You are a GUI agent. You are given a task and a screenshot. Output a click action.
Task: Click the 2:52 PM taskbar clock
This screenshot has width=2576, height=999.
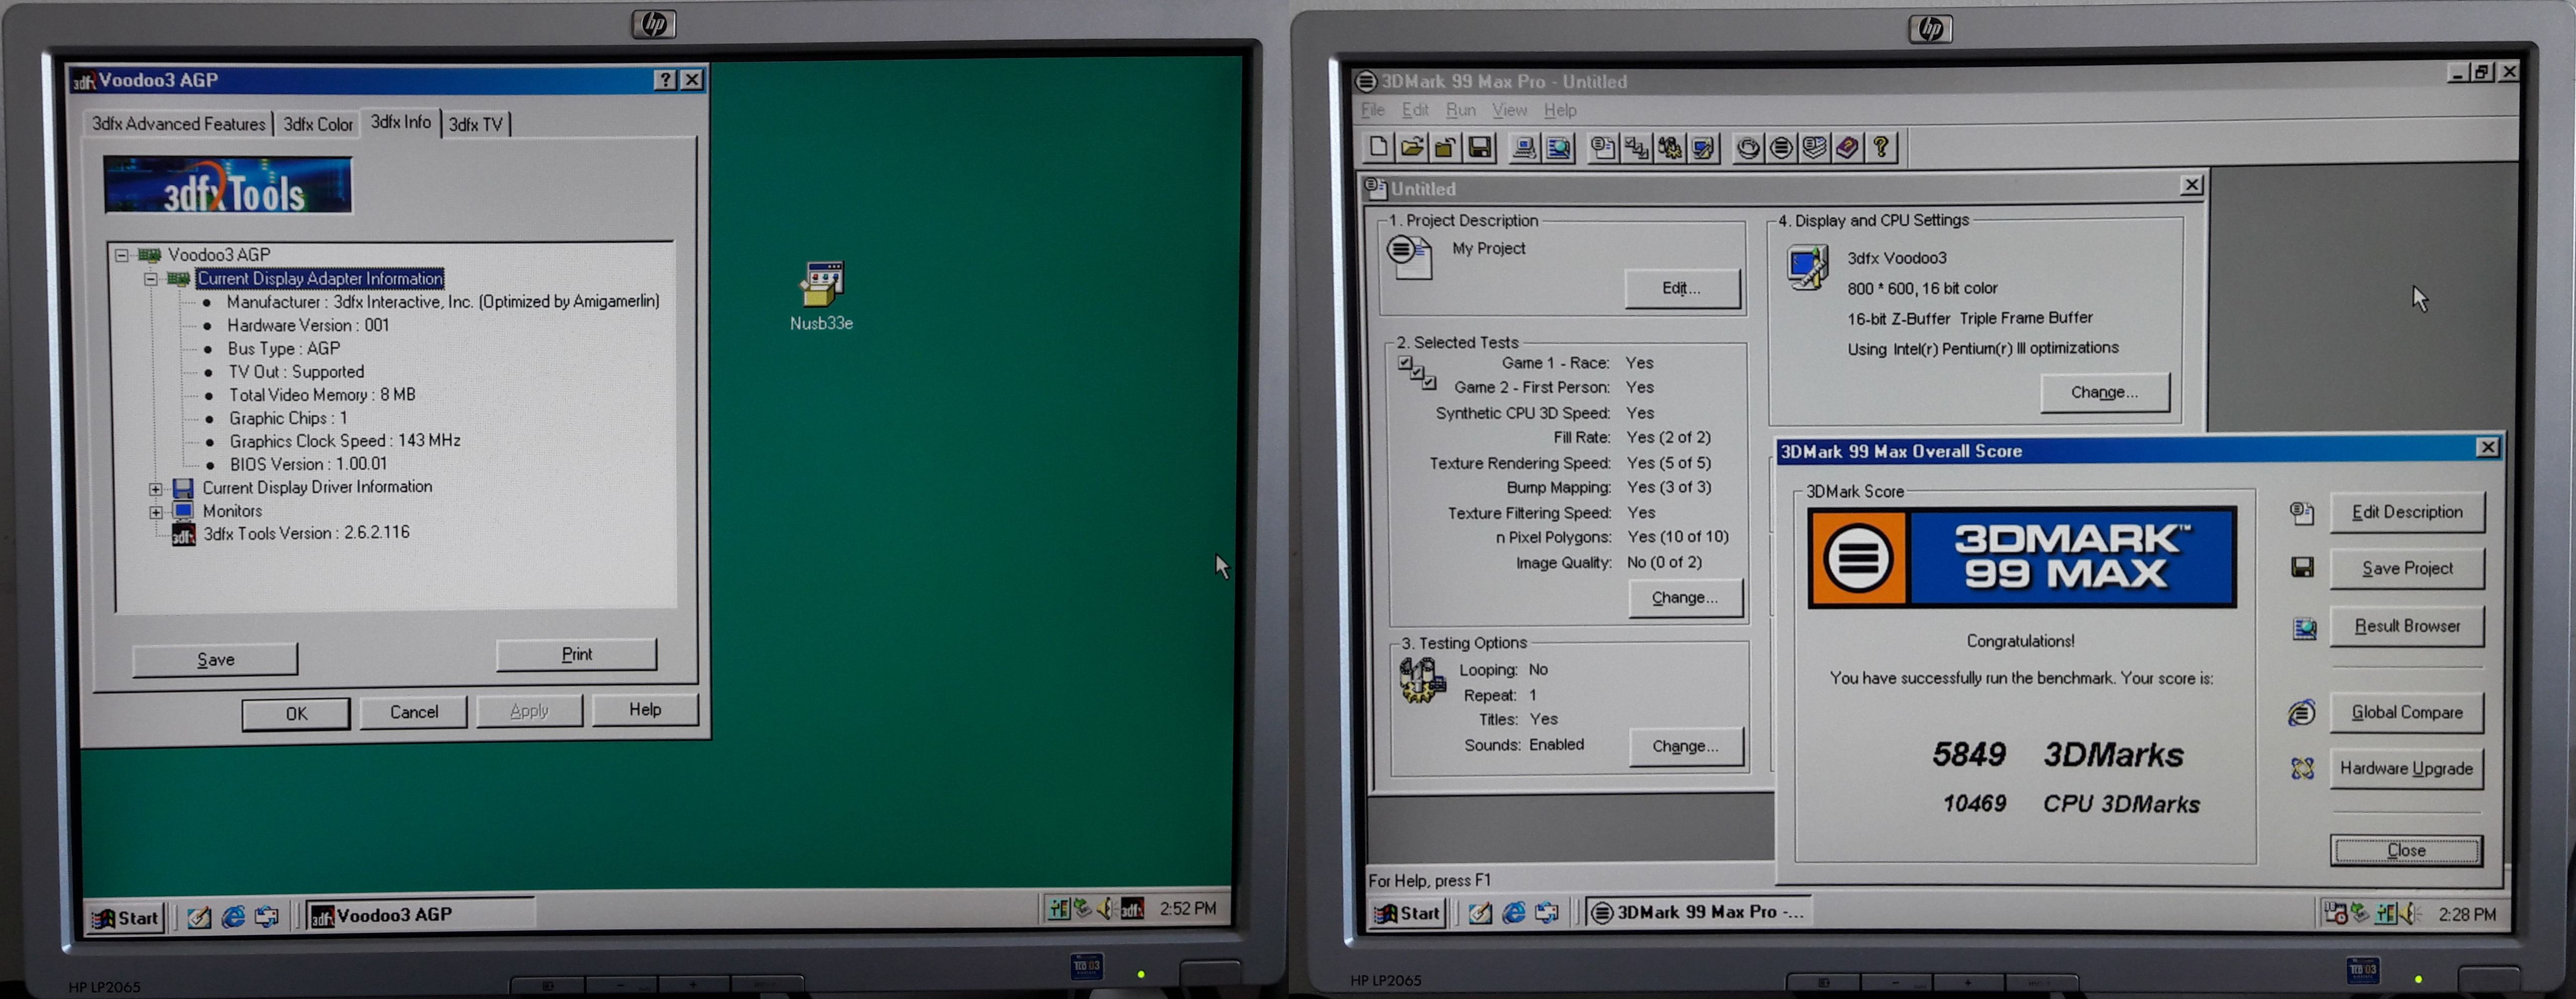coord(1187,908)
